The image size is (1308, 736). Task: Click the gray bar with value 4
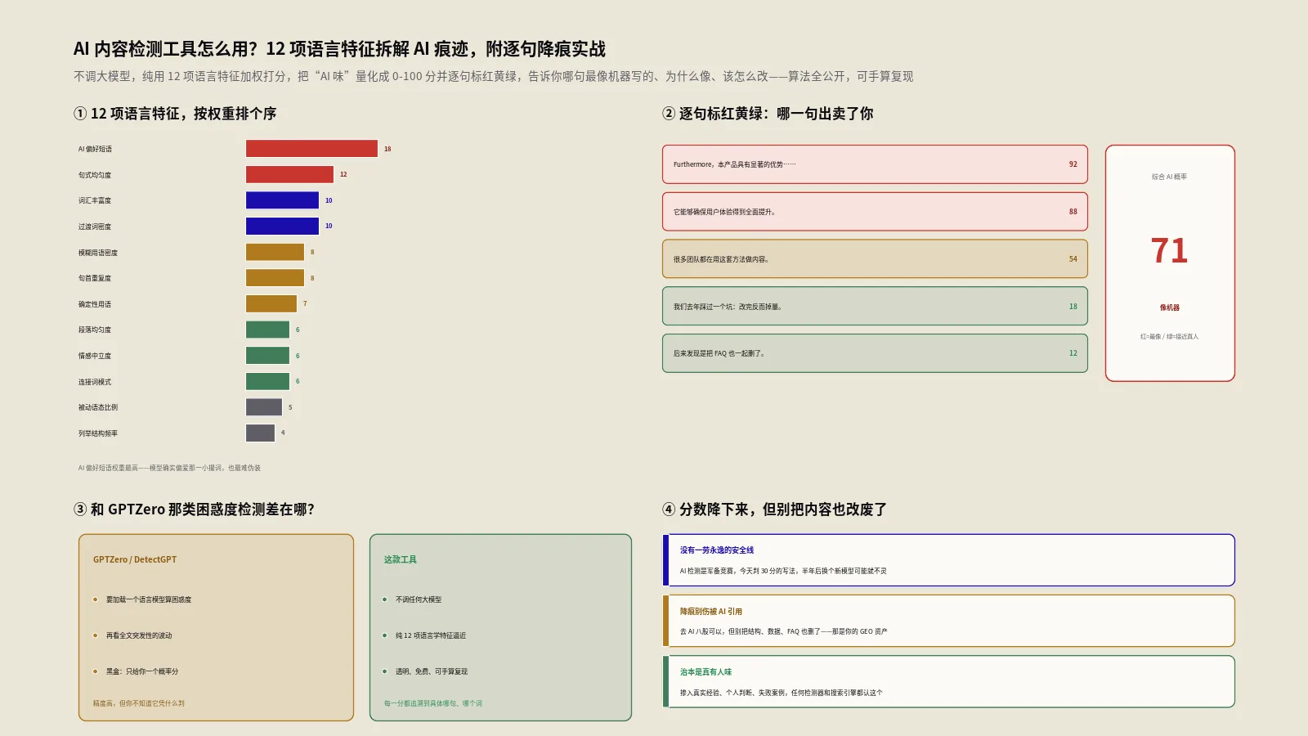[x=260, y=433]
